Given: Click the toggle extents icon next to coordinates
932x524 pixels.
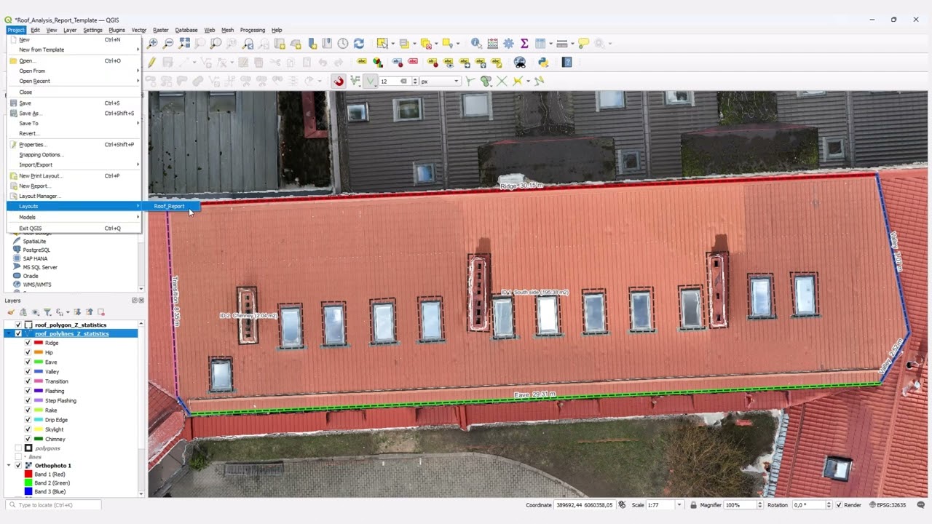Looking at the screenshot, I should [x=622, y=504].
